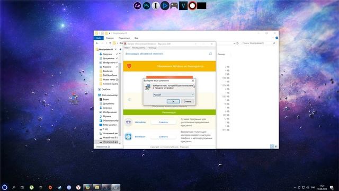This screenshot has width=339, height=191.
Task: Open the blue play-arrow app in top dock
Action: (165, 6)
